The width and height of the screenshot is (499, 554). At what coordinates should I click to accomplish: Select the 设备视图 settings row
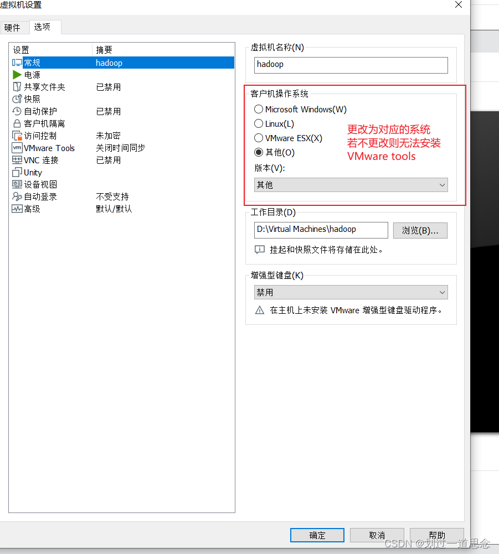[x=122, y=184]
